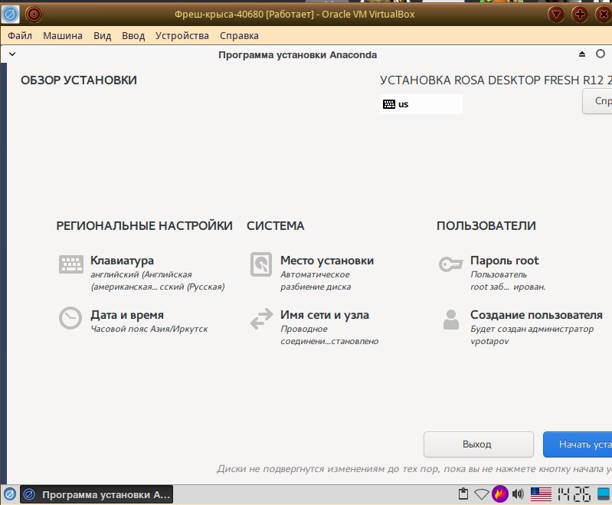The image size is (612, 505).
Task: Open the Дата и время clock icon
Action: tap(71, 319)
